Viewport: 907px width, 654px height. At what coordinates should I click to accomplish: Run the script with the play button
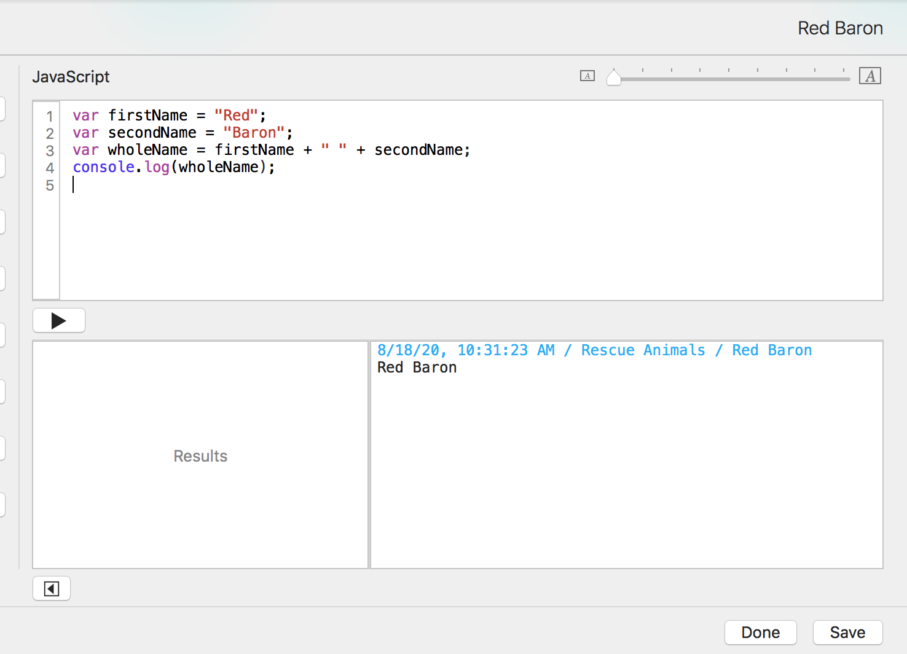coord(58,320)
